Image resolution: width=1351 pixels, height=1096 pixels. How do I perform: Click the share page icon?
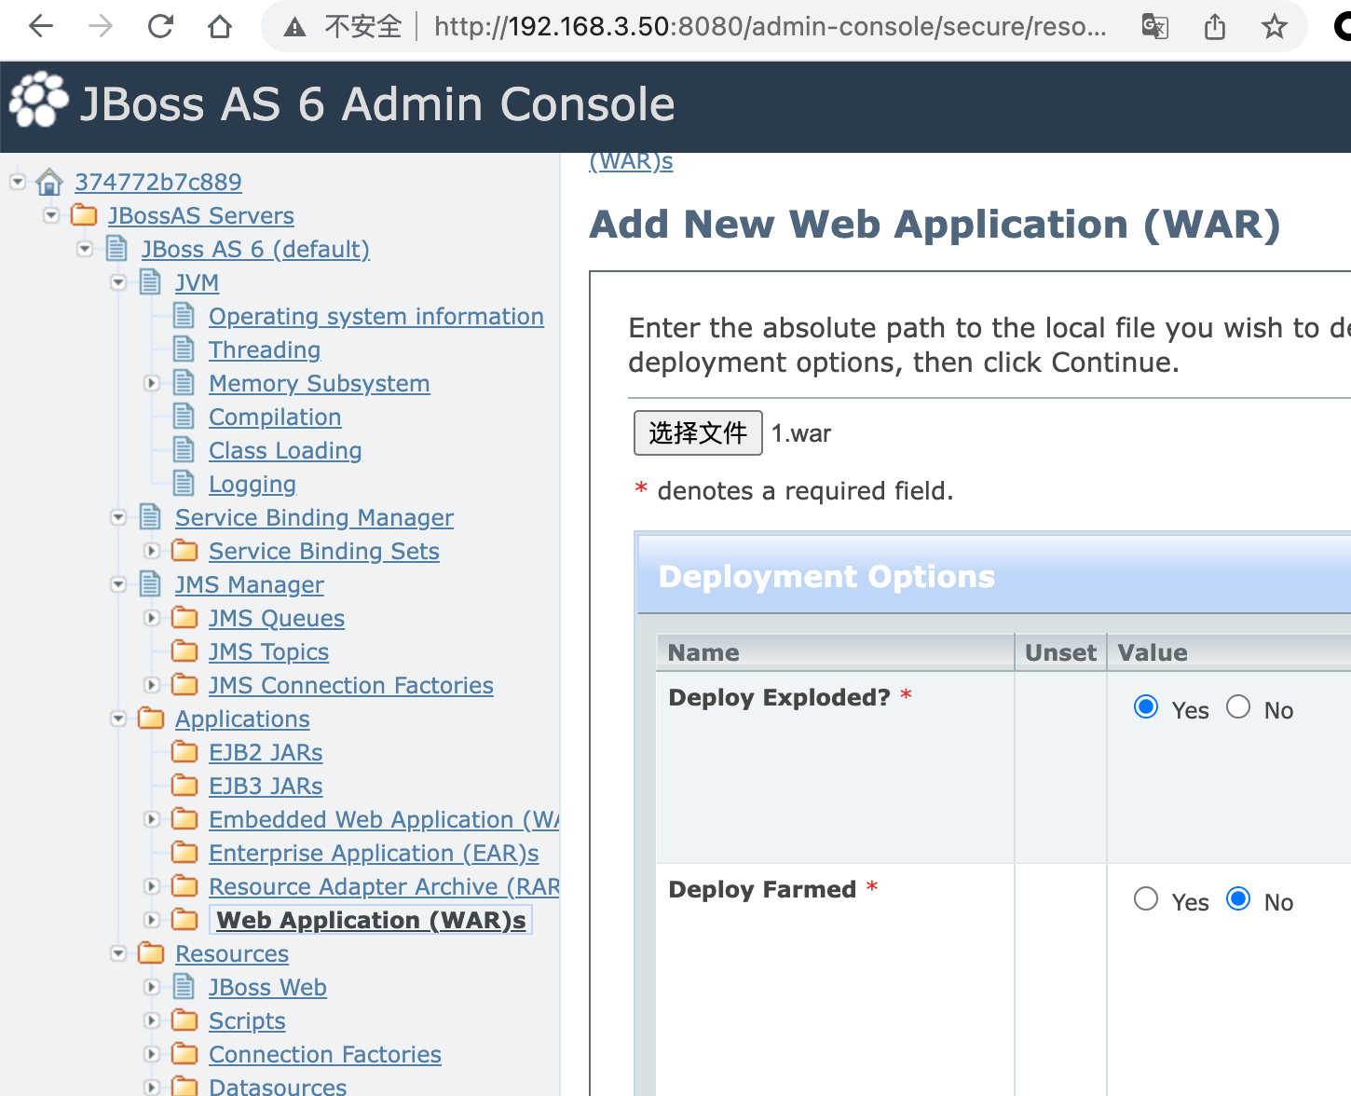pos(1215,27)
